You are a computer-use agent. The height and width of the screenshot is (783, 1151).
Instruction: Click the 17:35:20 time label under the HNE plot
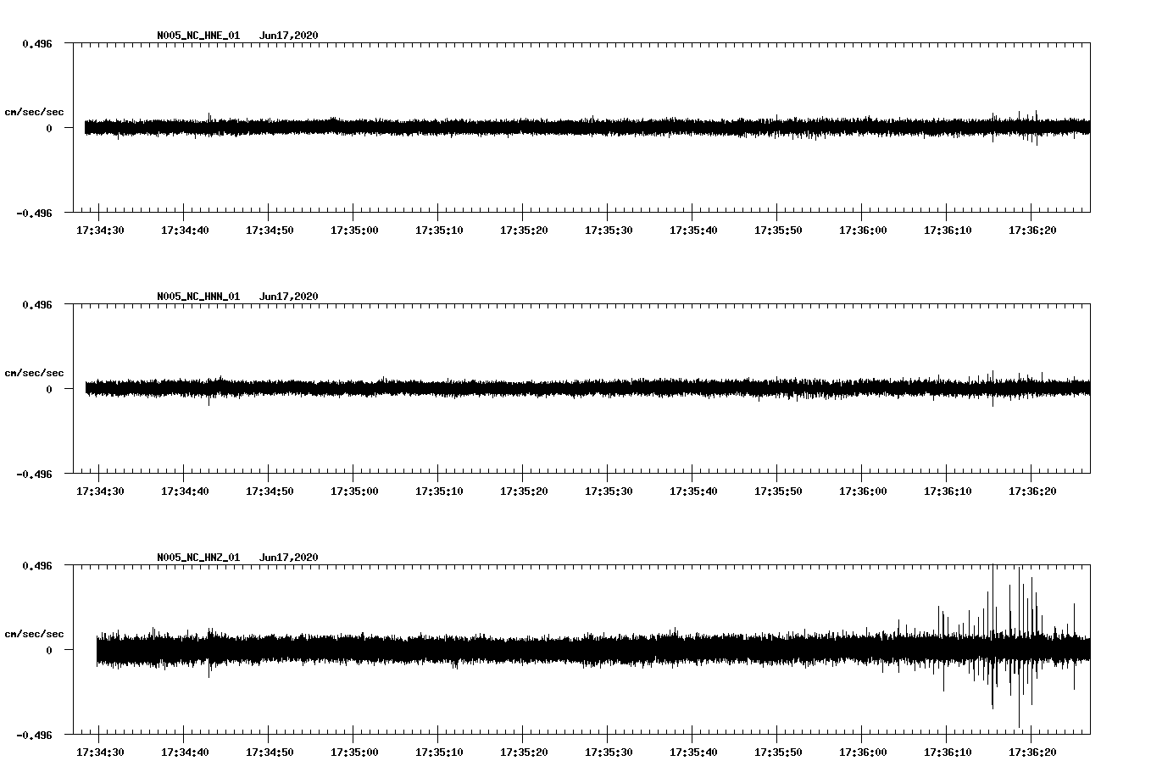click(524, 230)
